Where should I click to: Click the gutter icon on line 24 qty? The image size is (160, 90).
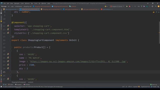tap(8, 68)
